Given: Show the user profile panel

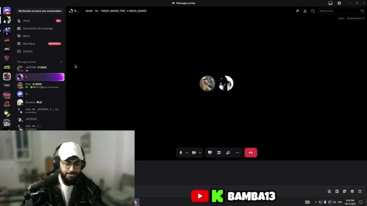Looking at the screenshot, I should 313,11.
